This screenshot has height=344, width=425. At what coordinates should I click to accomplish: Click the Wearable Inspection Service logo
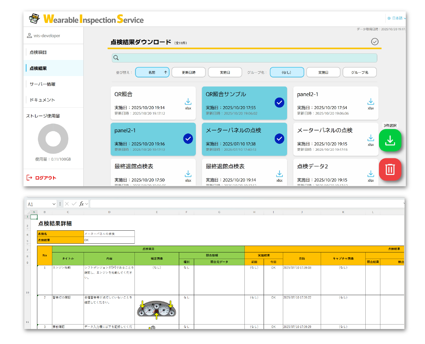coord(86,19)
